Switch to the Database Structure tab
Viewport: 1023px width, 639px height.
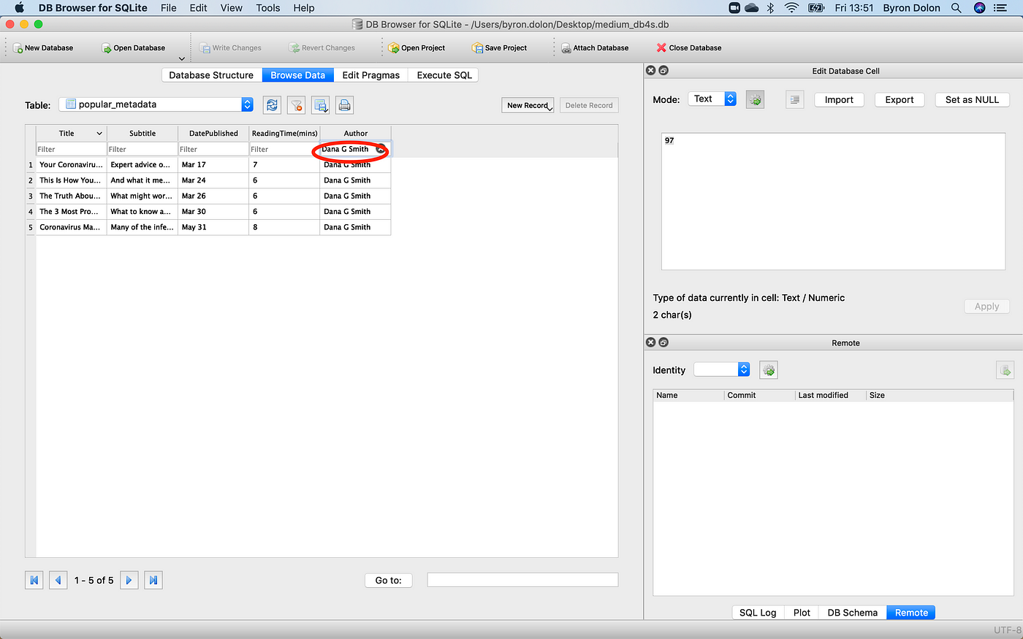[211, 75]
